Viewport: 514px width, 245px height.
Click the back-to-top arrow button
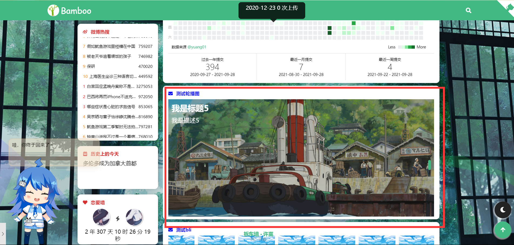pyautogui.click(x=503, y=230)
